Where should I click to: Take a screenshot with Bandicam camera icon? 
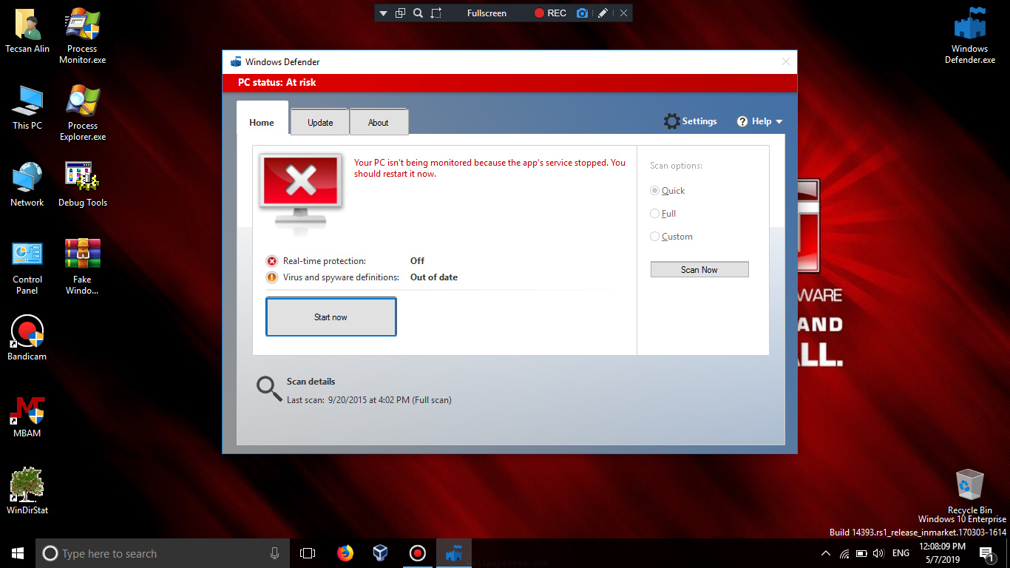click(x=582, y=13)
